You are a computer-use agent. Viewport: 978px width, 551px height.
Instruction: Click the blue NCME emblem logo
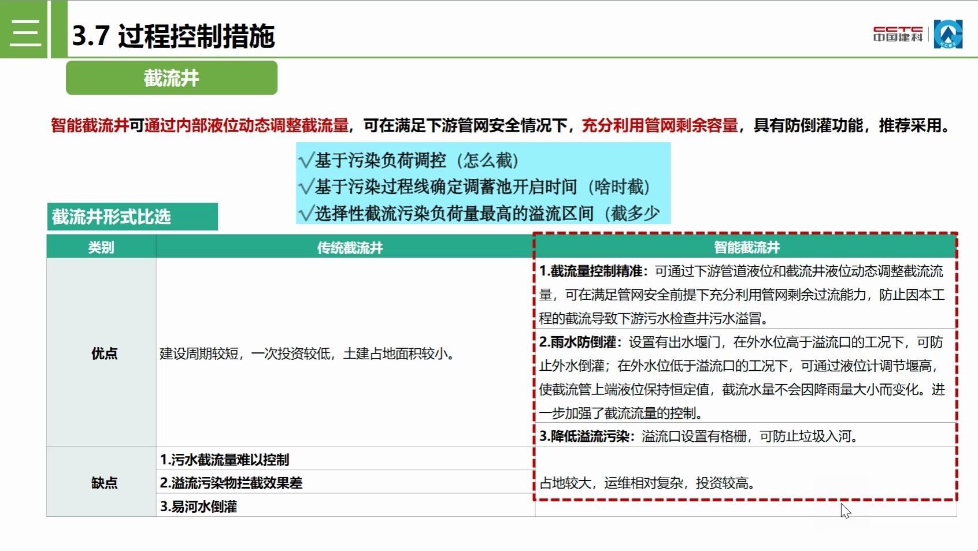[948, 34]
